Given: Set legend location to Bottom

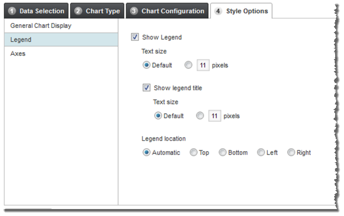Looking at the screenshot, I should coord(223,152).
